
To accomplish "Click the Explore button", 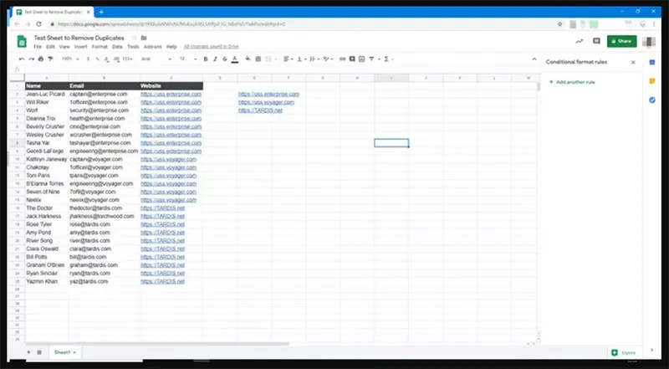I will click(624, 352).
